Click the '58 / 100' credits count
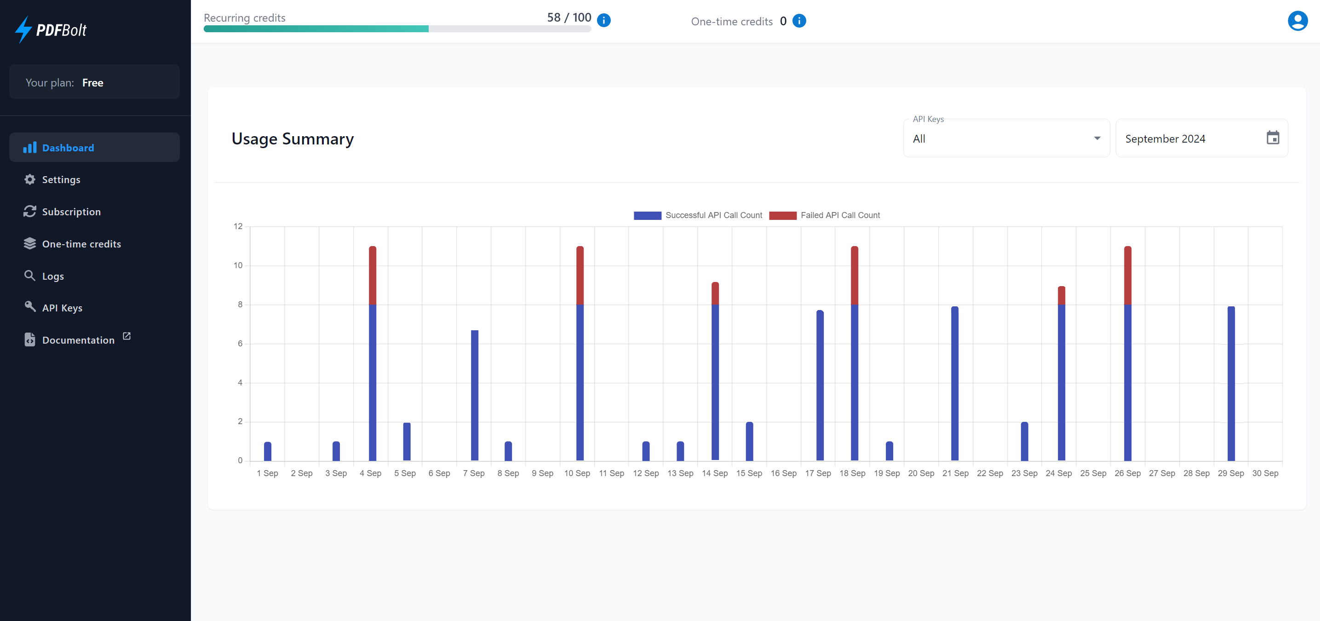The height and width of the screenshot is (621, 1320). 569,17
